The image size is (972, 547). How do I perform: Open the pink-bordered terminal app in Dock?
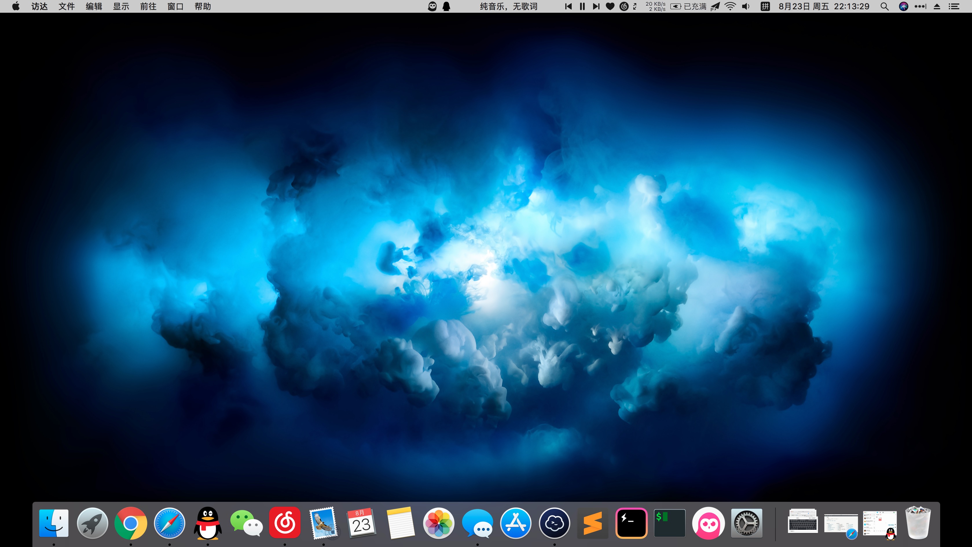[631, 523]
